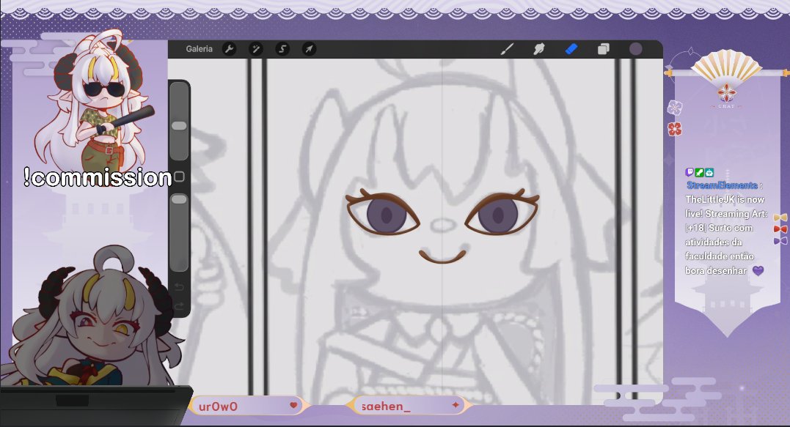Click the purple heart emoji in chat
Viewport: 790px width, 427px height.
point(758,270)
